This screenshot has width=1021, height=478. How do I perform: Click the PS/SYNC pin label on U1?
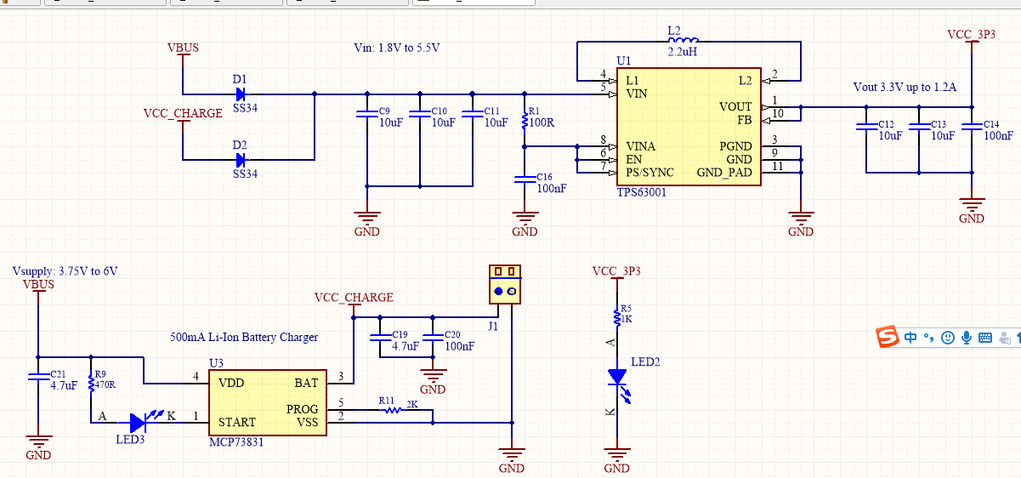(650, 173)
